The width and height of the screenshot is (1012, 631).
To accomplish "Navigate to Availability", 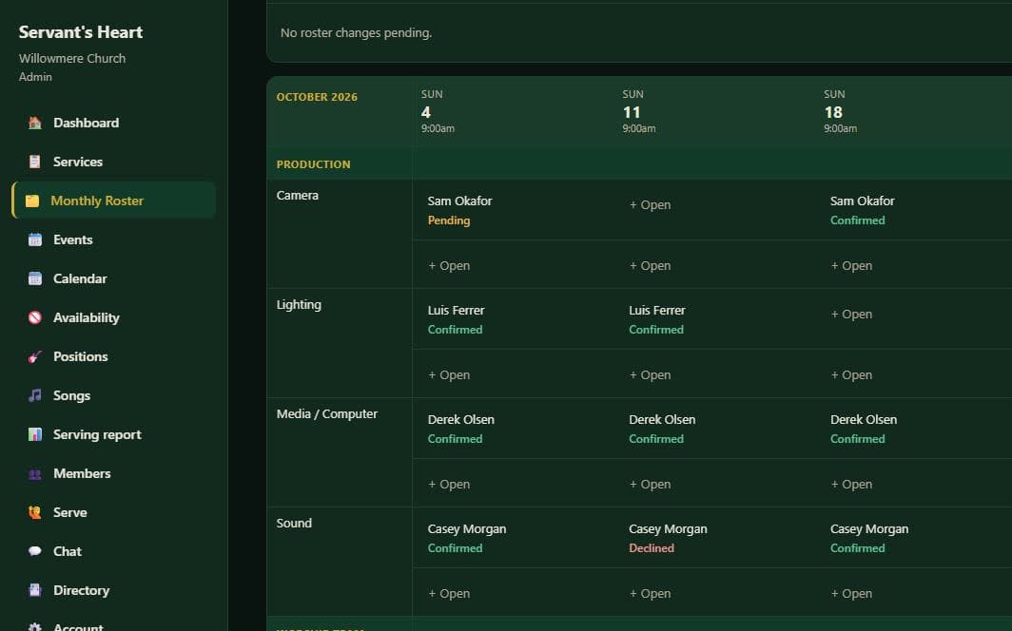I will point(113,317).
